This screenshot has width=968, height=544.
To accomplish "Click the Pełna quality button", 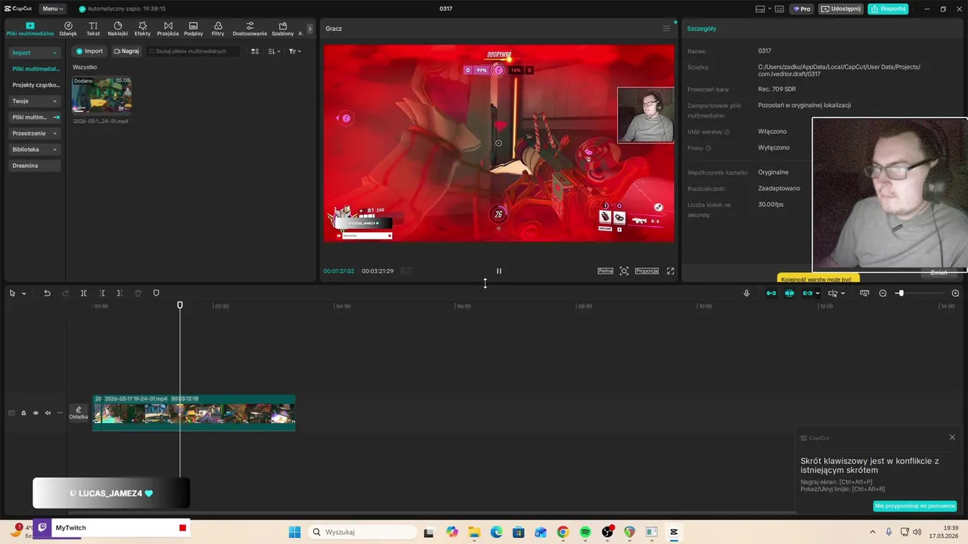I will click(x=605, y=270).
